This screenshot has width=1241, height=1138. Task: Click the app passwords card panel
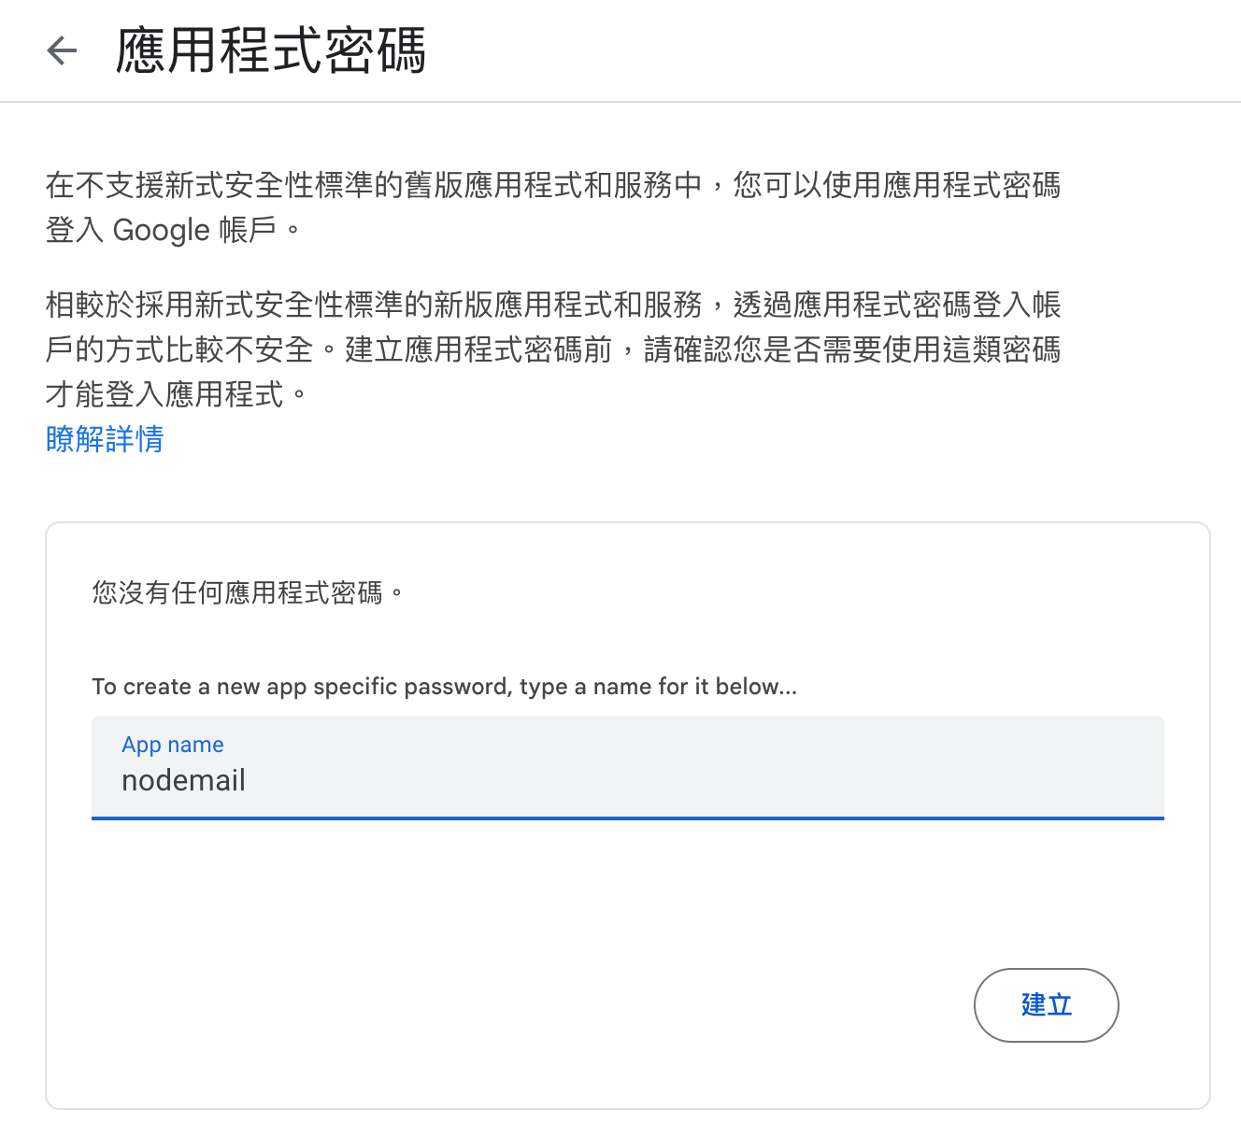[626, 897]
